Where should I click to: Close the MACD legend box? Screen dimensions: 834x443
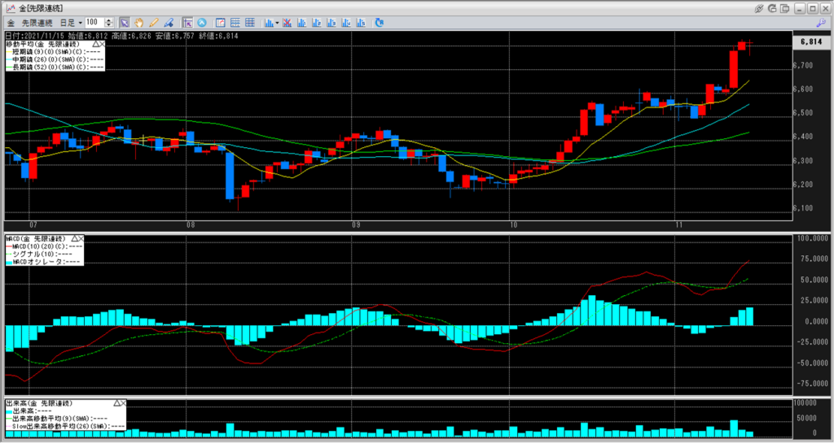click(x=80, y=239)
